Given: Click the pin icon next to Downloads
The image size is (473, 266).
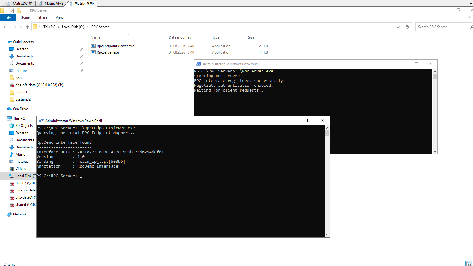Looking at the screenshot, I should 82,56.
